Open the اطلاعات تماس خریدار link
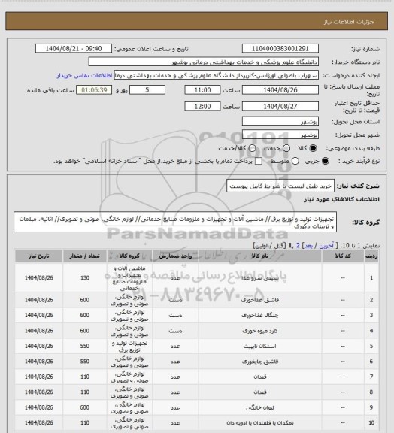Image resolution: width=394 pixels, height=433 pixels. click(84, 75)
